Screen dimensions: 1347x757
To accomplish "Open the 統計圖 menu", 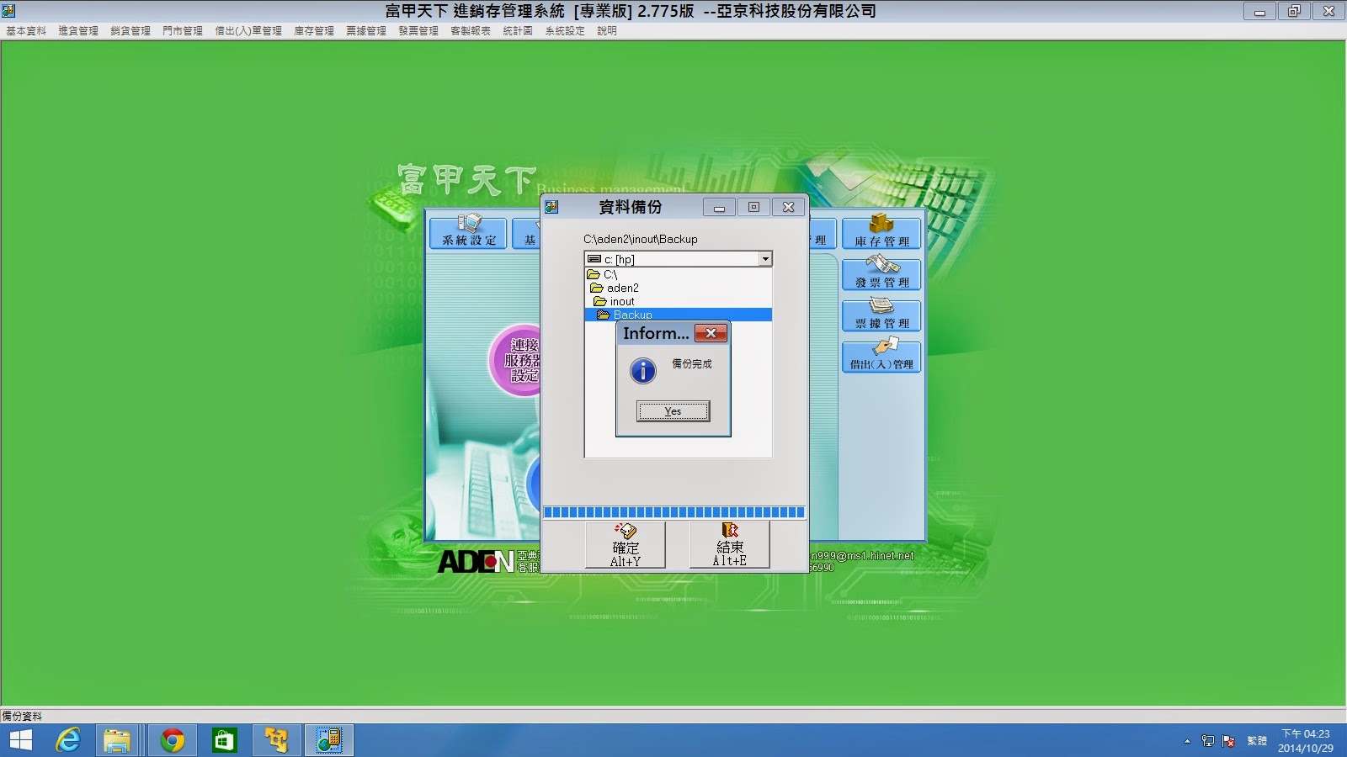I will pyautogui.click(x=518, y=31).
